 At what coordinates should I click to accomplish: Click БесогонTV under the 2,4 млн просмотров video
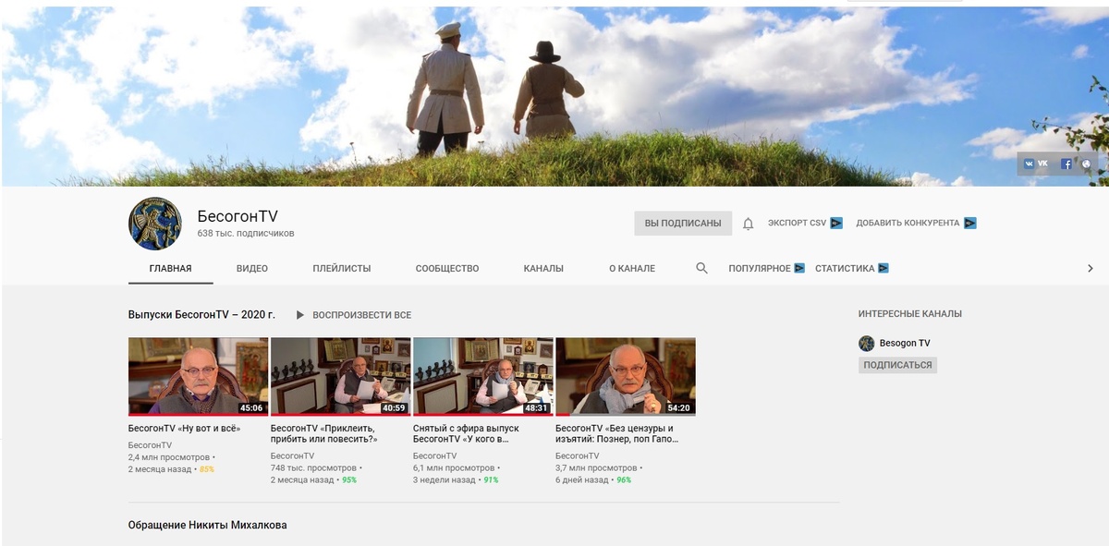click(x=150, y=445)
